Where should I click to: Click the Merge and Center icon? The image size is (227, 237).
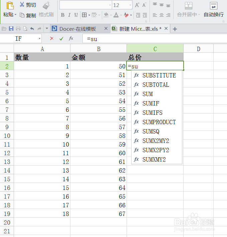pyautogui.click(x=189, y=6)
